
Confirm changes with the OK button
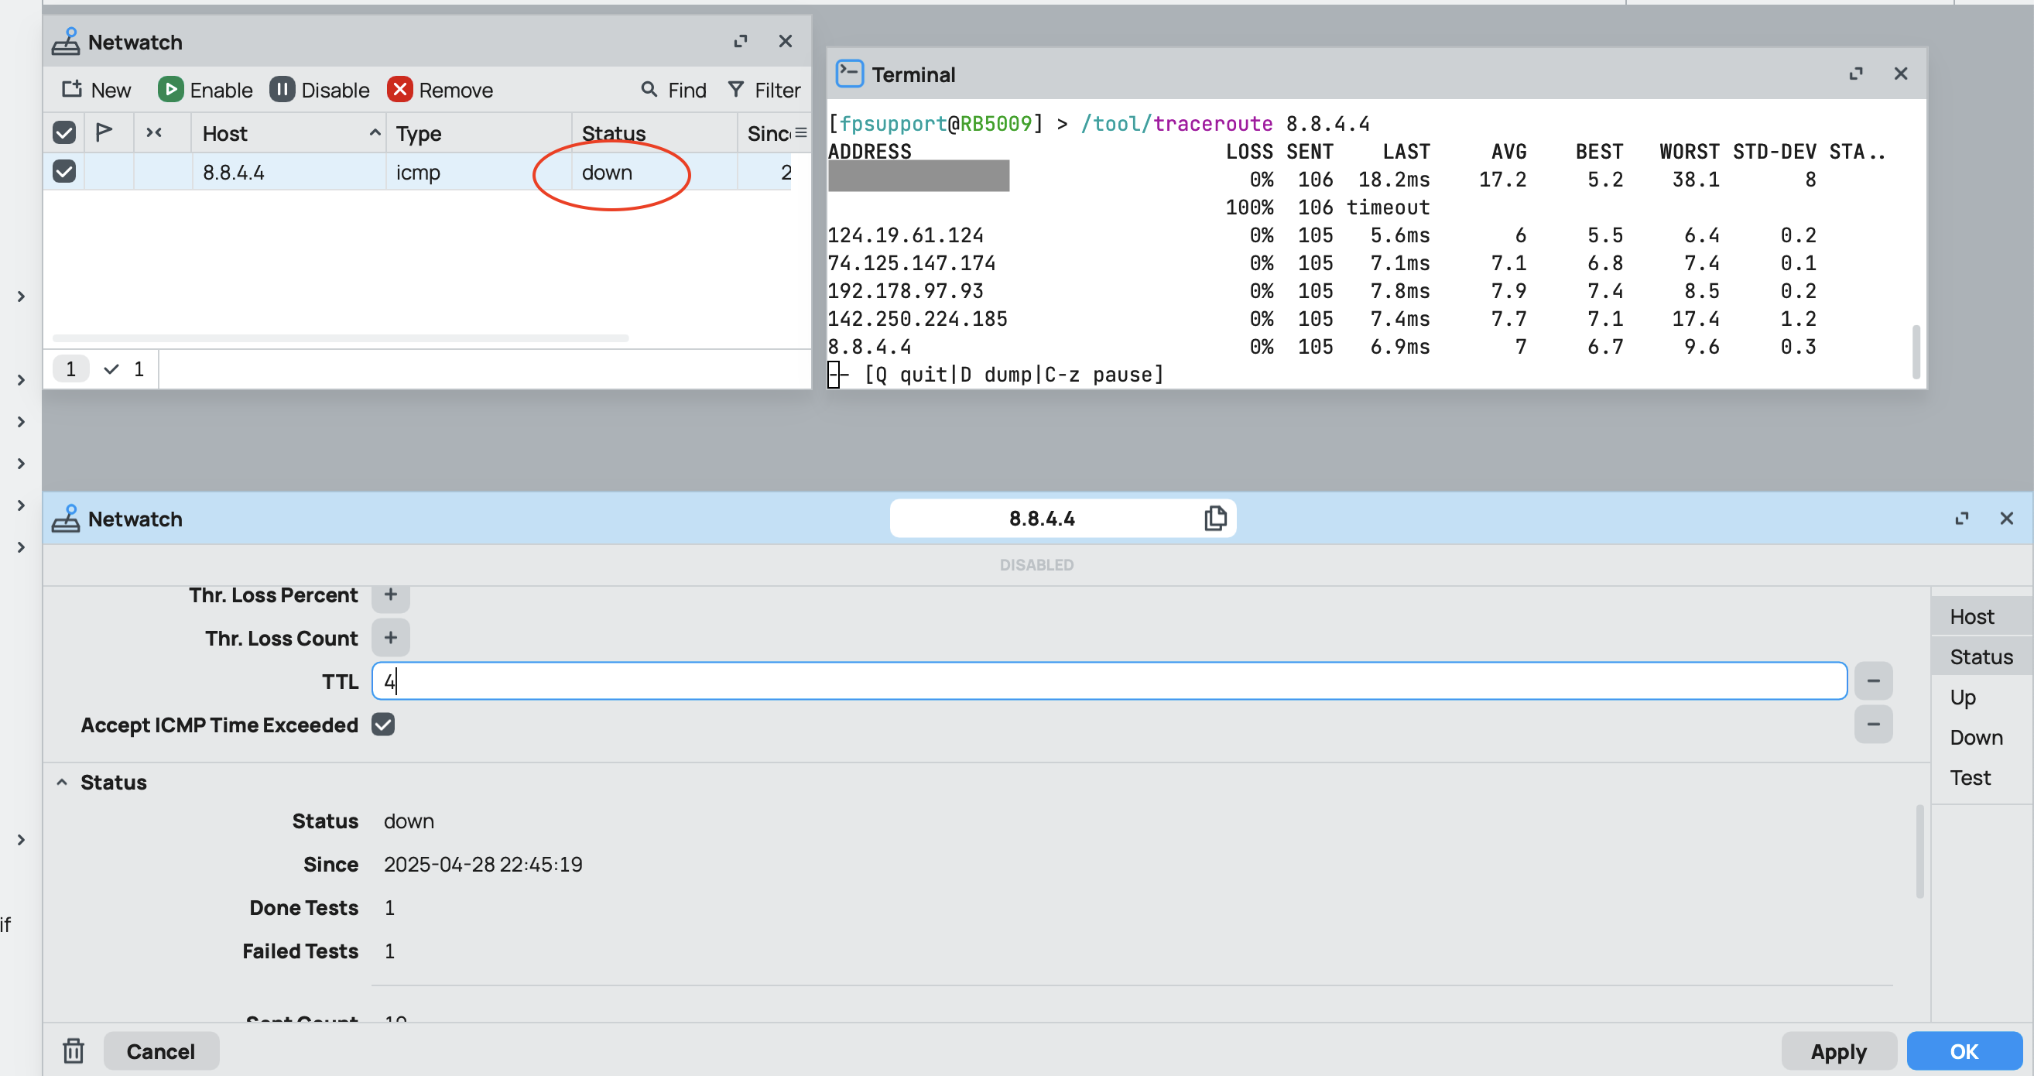(x=1964, y=1050)
